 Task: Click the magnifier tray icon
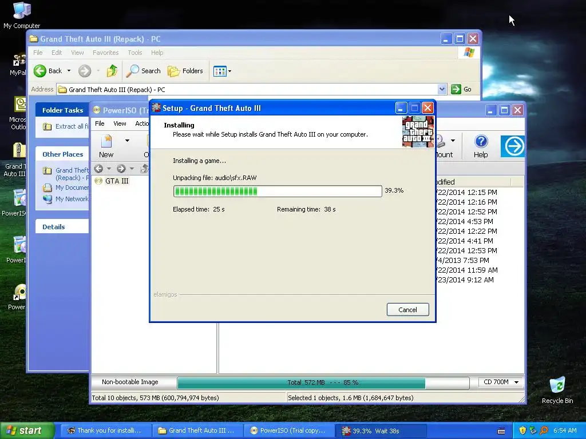[544, 430]
